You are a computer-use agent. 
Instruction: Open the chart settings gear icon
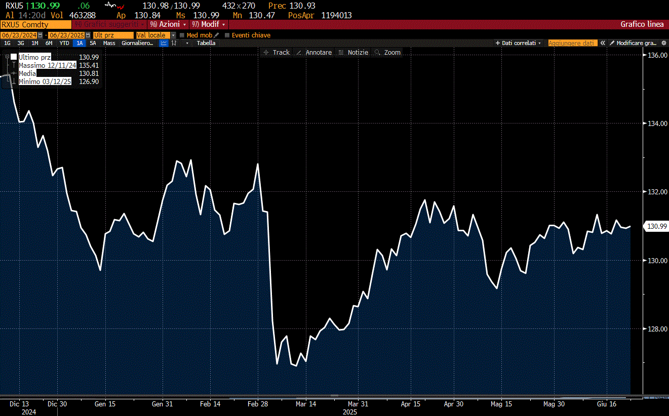(x=664, y=43)
